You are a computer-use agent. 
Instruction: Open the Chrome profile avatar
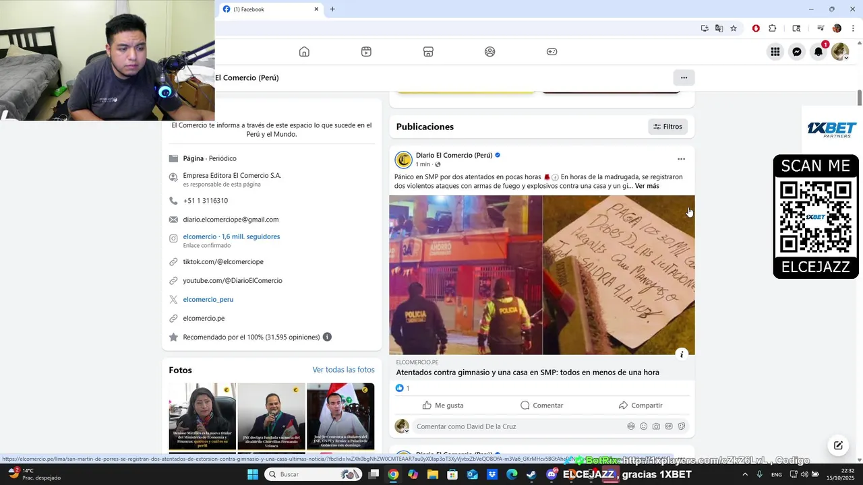pos(837,28)
